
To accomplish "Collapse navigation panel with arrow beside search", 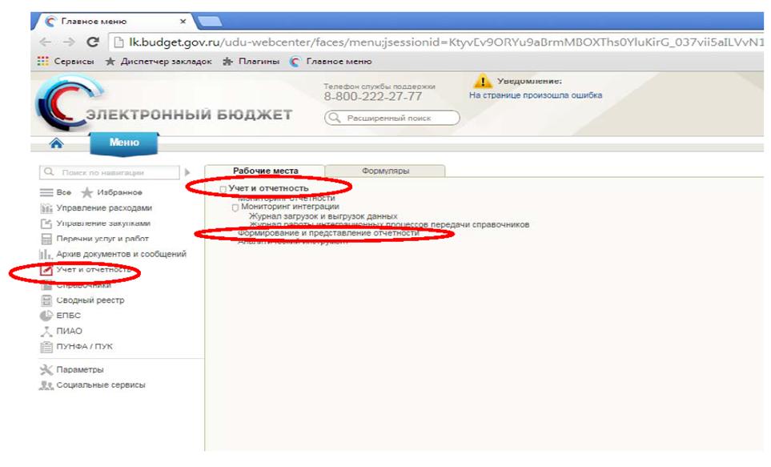I will [x=188, y=171].
